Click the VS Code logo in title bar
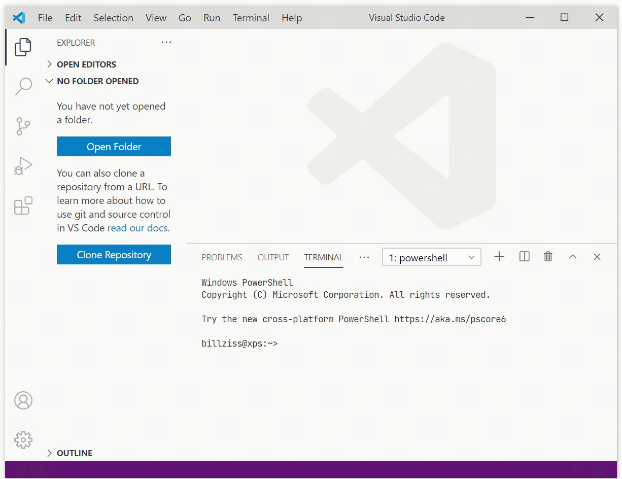Viewport: 622px width, 479px height. pyautogui.click(x=19, y=18)
